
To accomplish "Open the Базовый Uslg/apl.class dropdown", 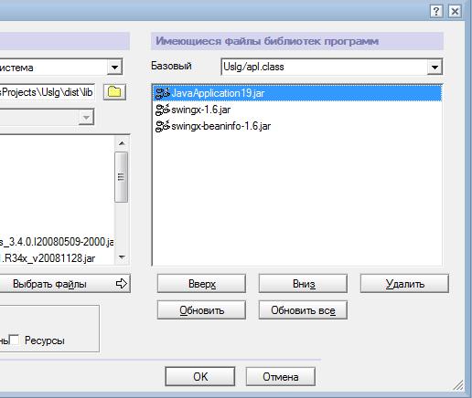I will point(434,68).
